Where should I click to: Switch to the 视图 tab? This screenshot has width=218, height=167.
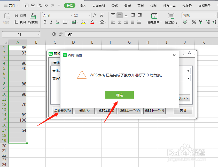153,6
